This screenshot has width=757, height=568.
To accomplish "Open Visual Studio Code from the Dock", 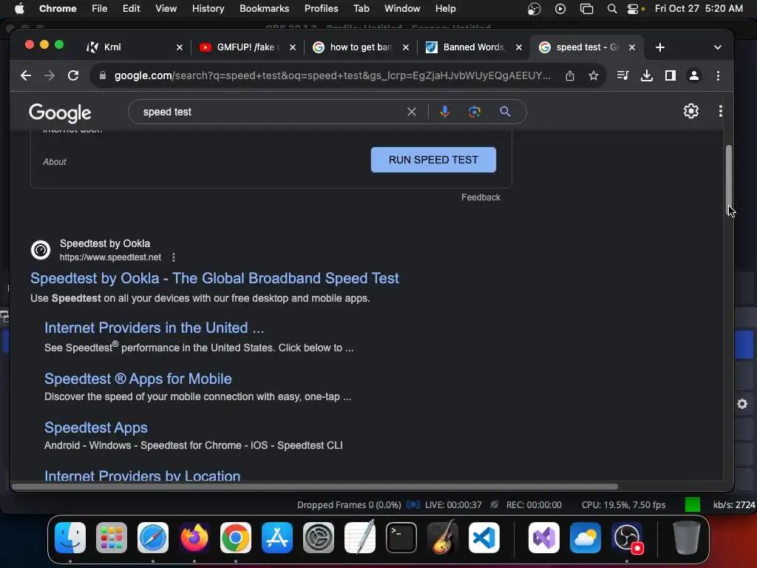I will (x=483, y=538).
